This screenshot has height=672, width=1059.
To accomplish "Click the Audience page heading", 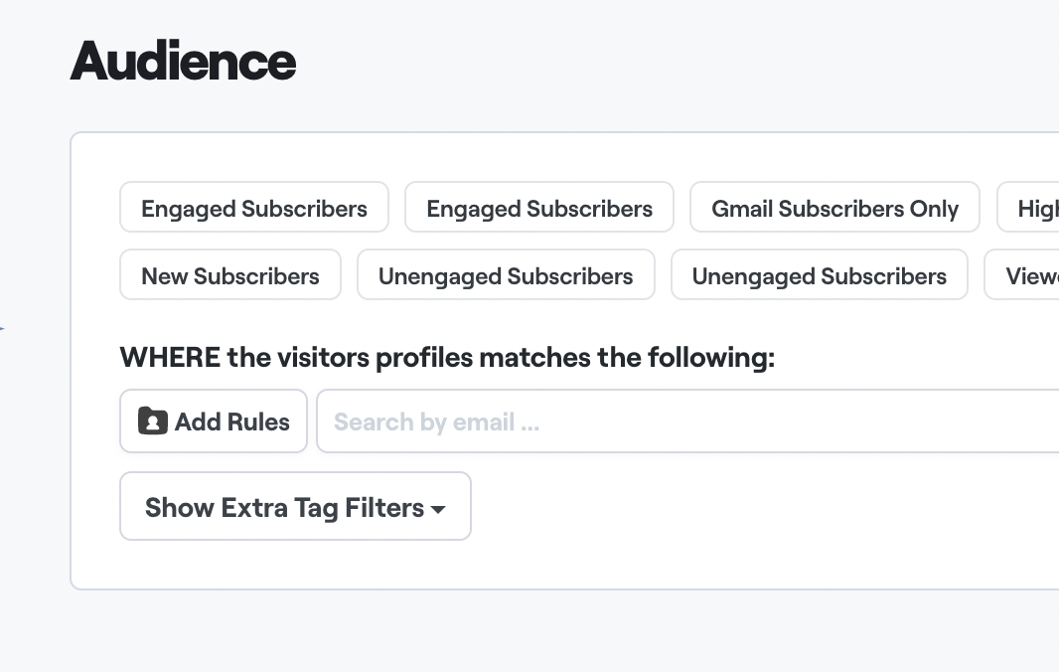I will point(184,62).
